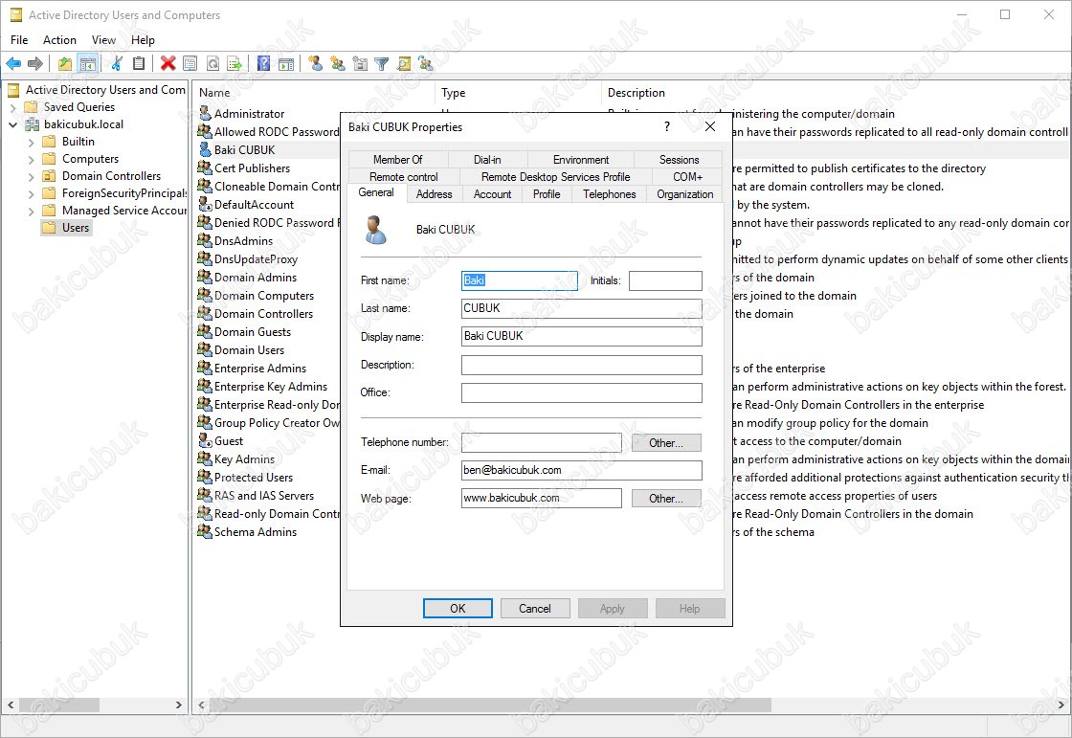Click the Forward arrow in the toolbar
Screen dimensions: 1072x738
pos(34,63)
